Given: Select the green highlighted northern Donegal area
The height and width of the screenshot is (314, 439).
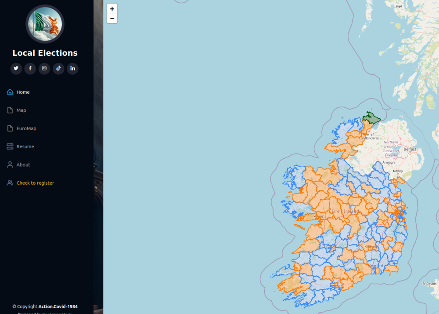Looking at the screenshot, I should 371,118.
